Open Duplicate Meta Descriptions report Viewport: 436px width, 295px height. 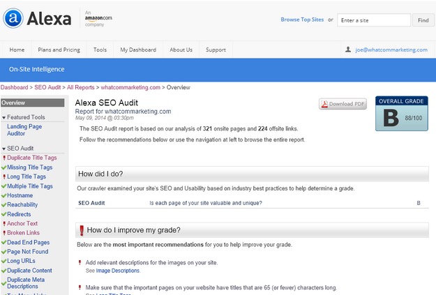click(x=26, y=283)
